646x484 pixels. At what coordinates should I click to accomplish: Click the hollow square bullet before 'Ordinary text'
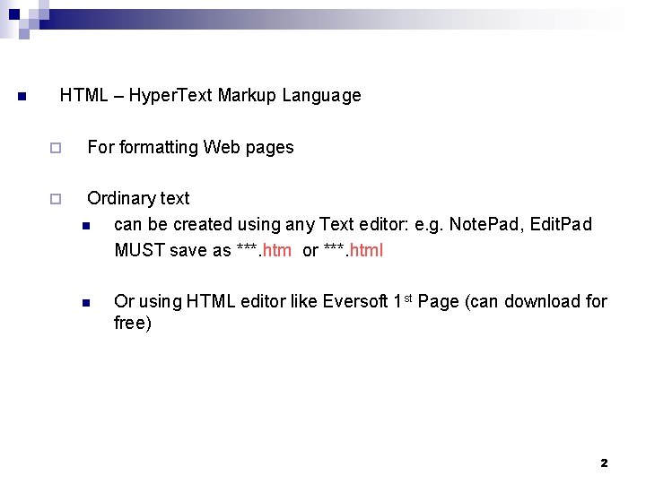[x=56, y=199]
